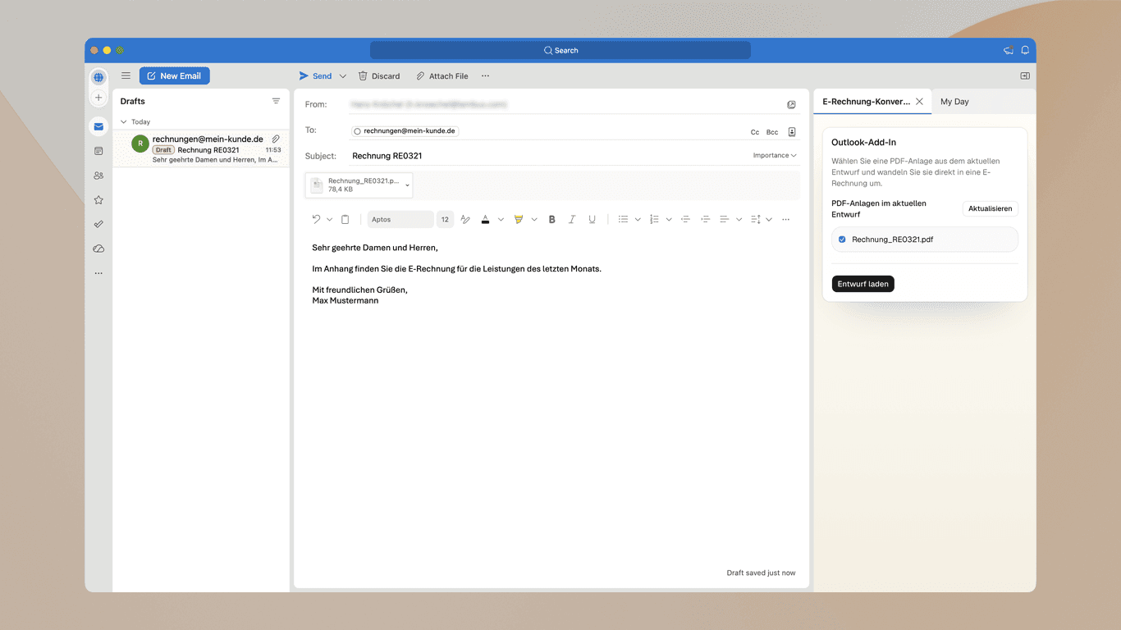Open the Calendar from the left sidebar
The image size is (1121, 630).
click(98, 151)
